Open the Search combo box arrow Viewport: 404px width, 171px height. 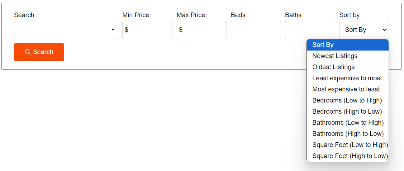(x=113, y=30)
